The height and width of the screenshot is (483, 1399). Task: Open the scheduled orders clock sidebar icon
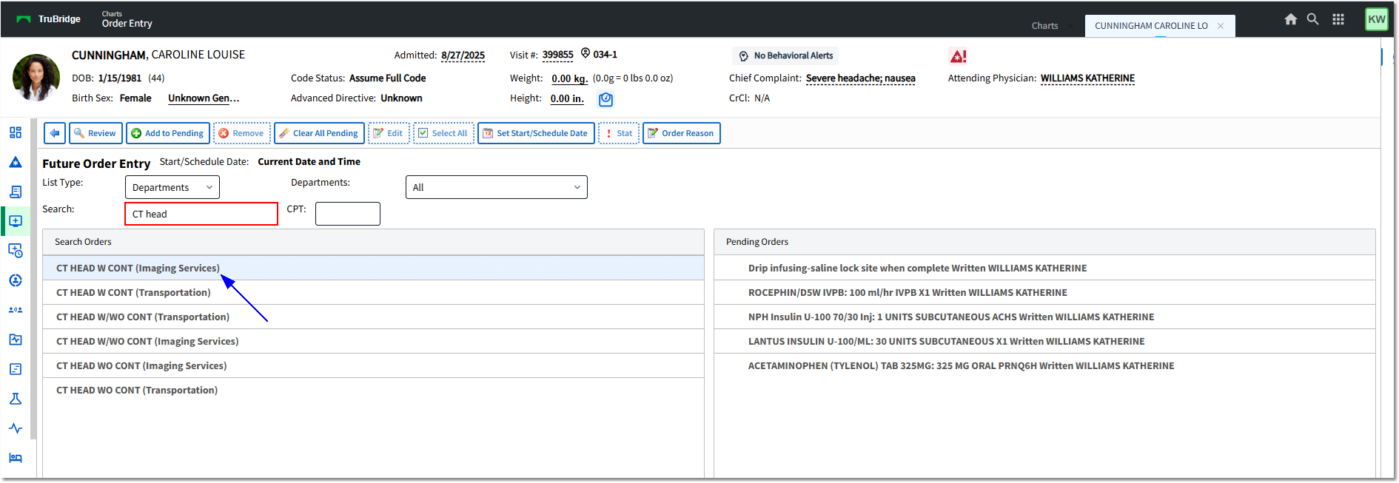[x=16, y=251]
